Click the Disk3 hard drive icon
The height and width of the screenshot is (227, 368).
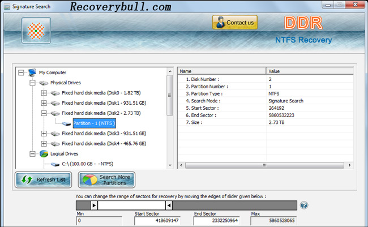click(55, 134)
